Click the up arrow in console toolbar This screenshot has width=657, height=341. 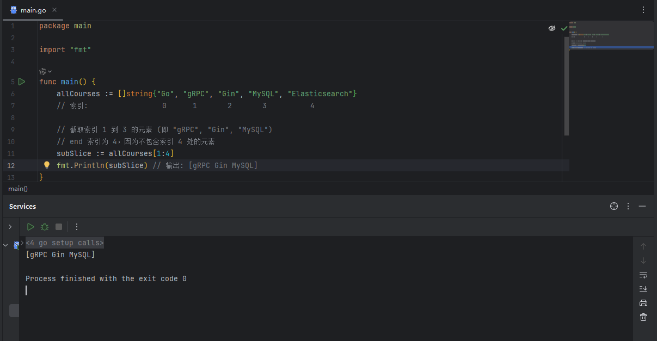point(643,246)
